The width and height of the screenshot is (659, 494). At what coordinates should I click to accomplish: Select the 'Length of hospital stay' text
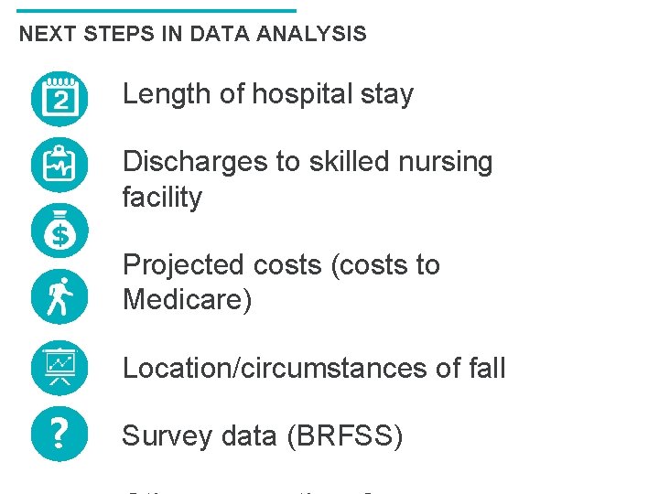pos(267,94)
